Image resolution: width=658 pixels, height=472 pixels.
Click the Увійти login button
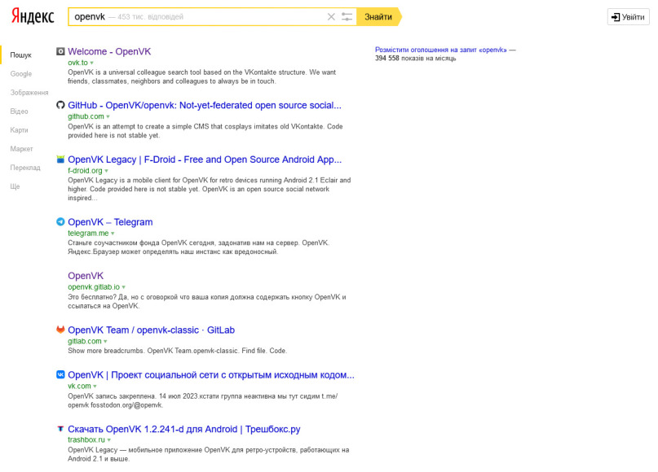pyautogui.click(x=628, y=17)
